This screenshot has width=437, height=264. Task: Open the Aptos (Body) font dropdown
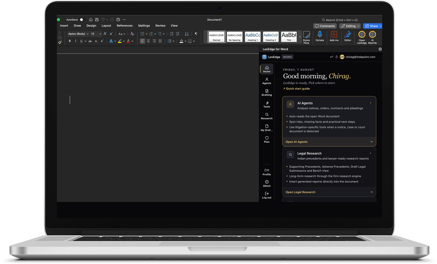click(78, 34)
